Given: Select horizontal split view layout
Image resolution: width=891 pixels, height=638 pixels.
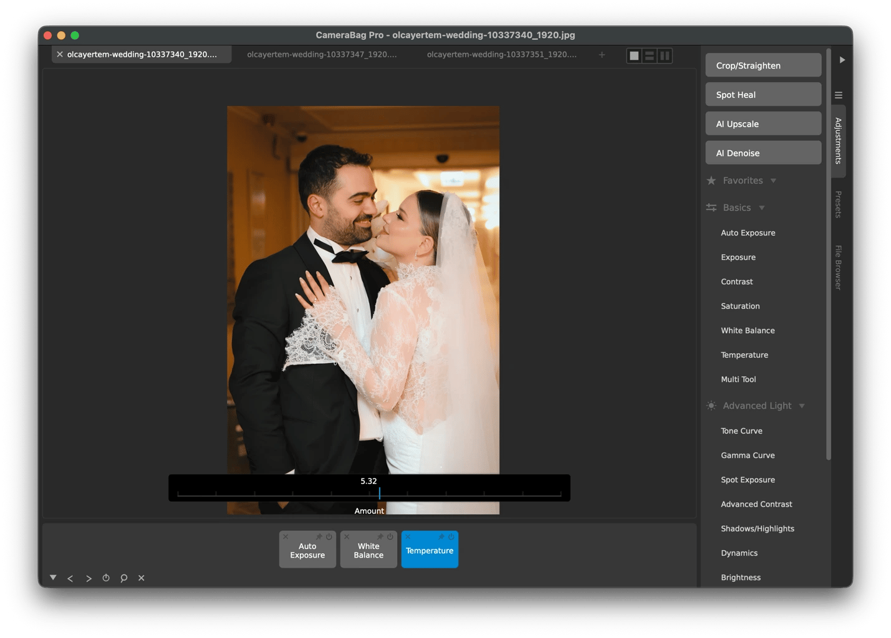Looking at the screenshot, I should [x=650, y=55].
